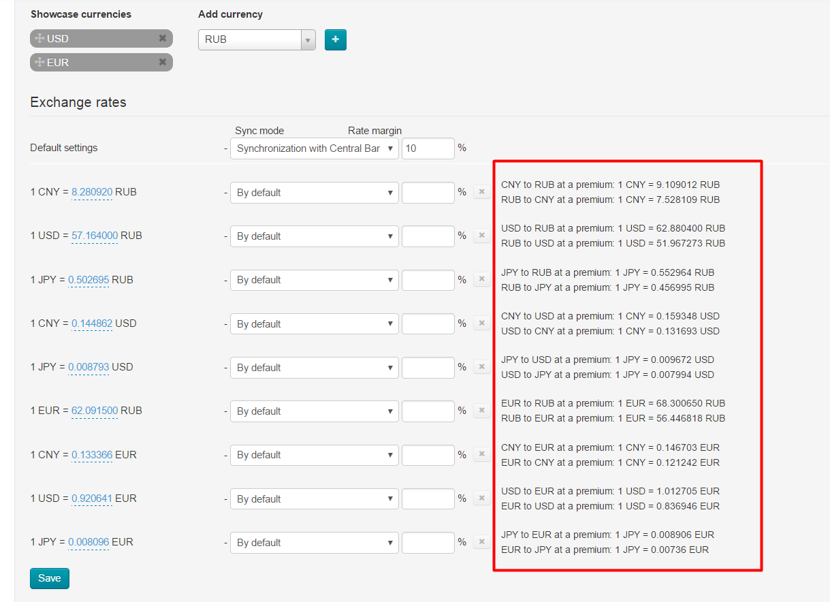Click margin field for USD to RUB row
This screenshot has height=602, width=830.
coord(428,236)
